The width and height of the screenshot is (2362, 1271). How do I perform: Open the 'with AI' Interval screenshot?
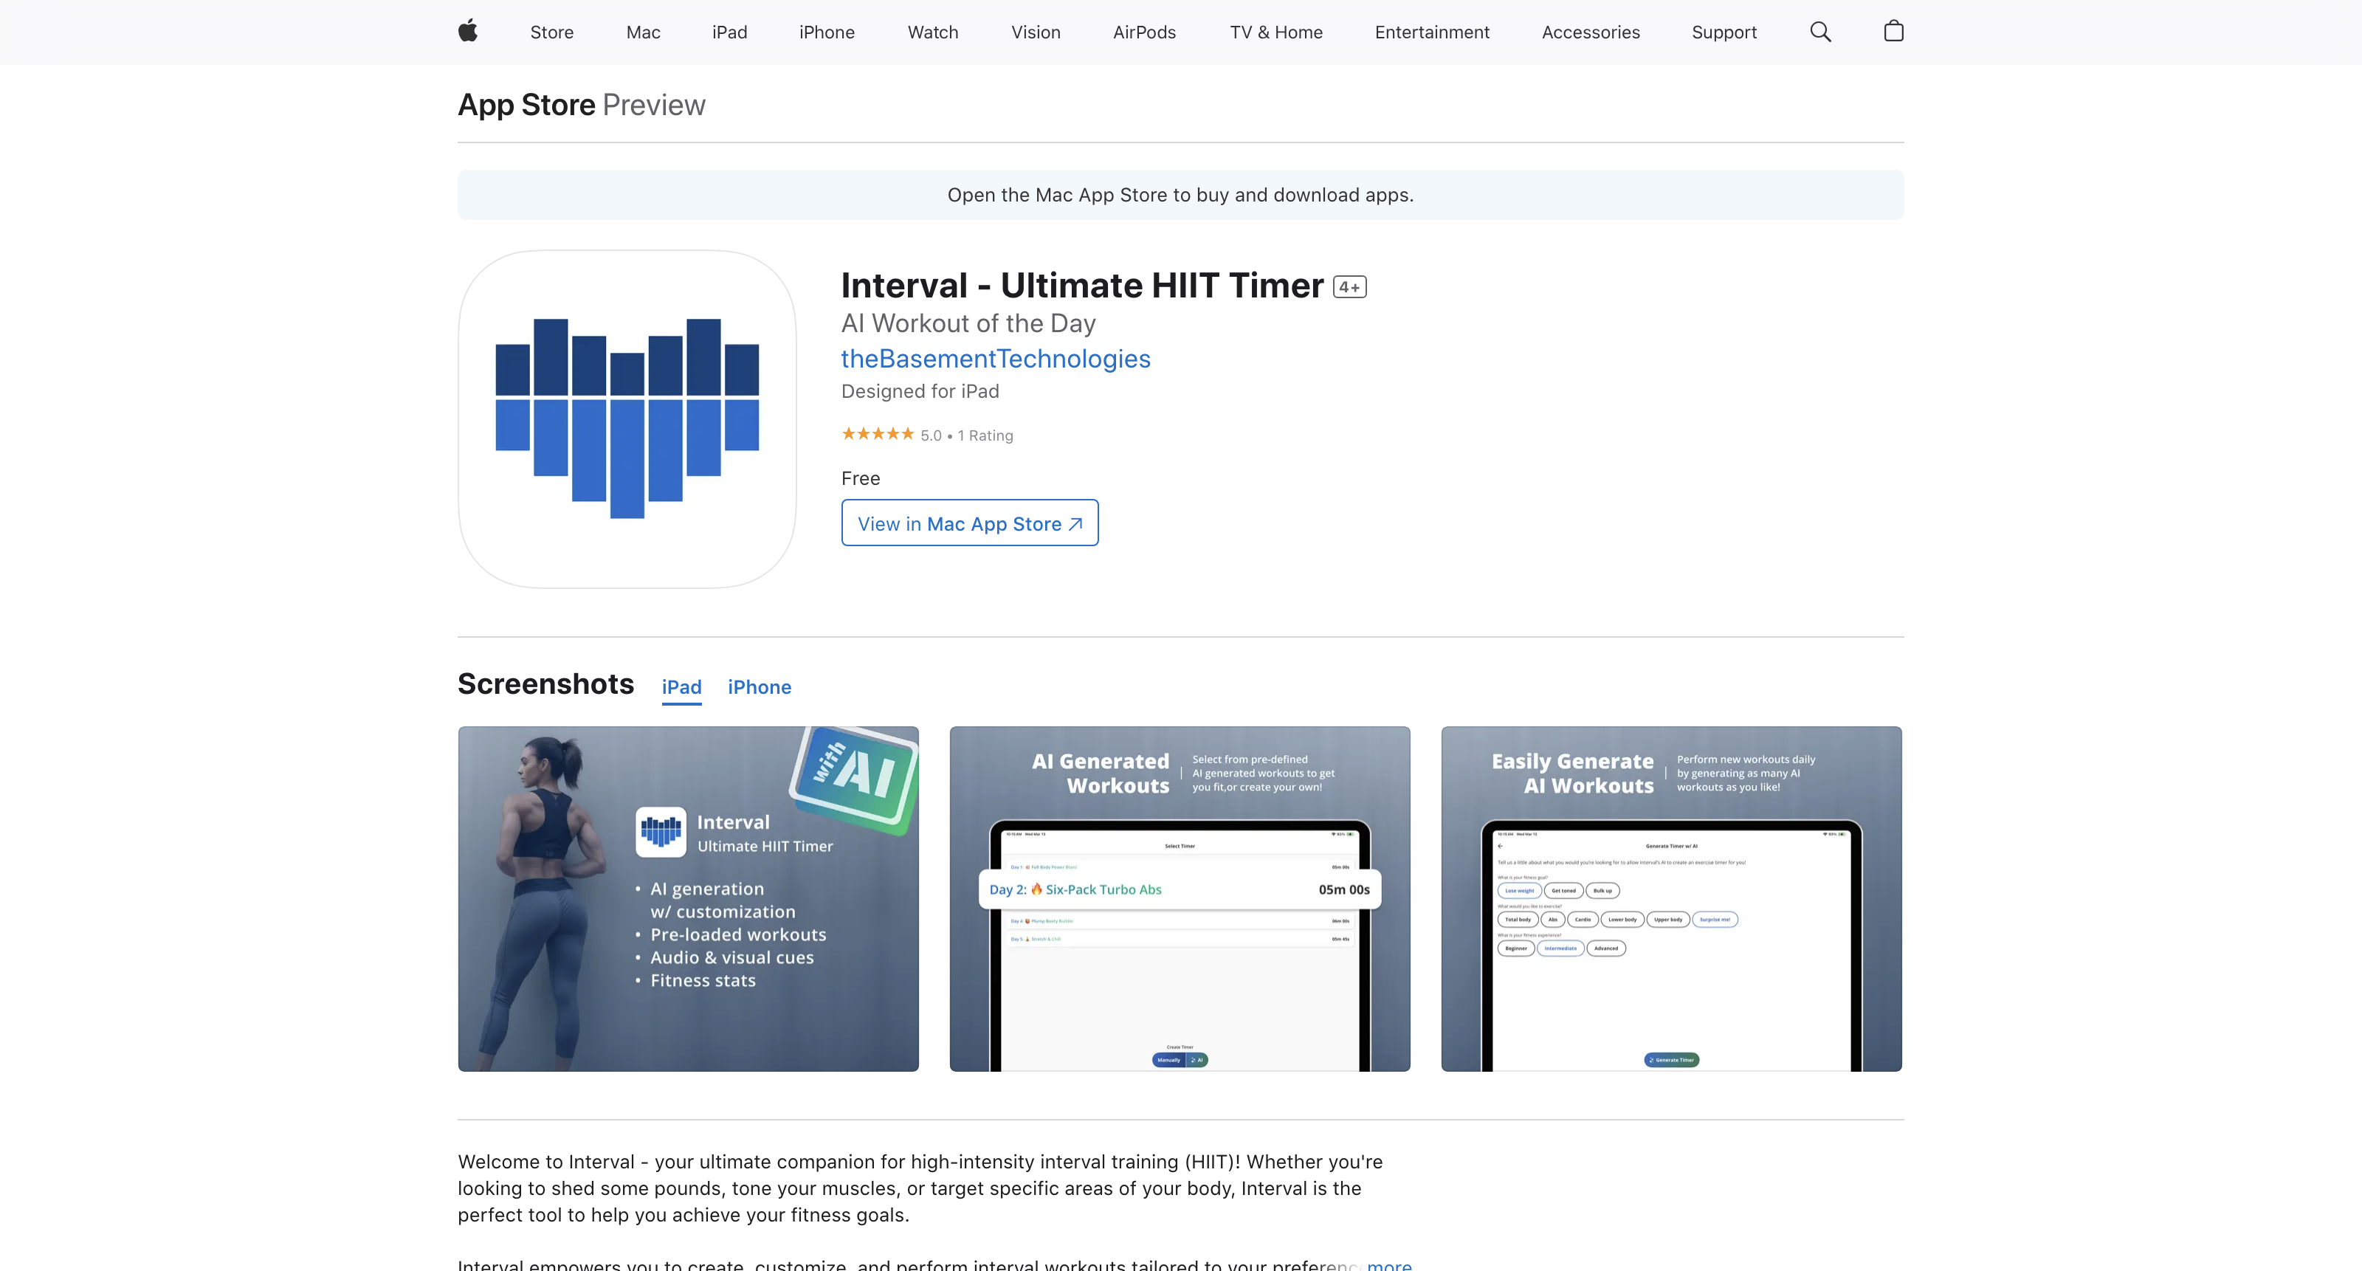point(689,899)
